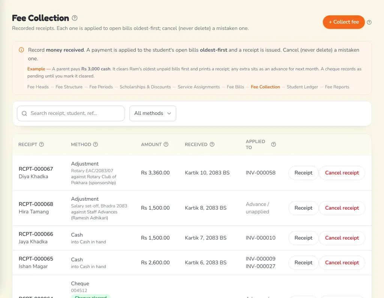Click the info icon in the notice banner

[x=21, y=50]
